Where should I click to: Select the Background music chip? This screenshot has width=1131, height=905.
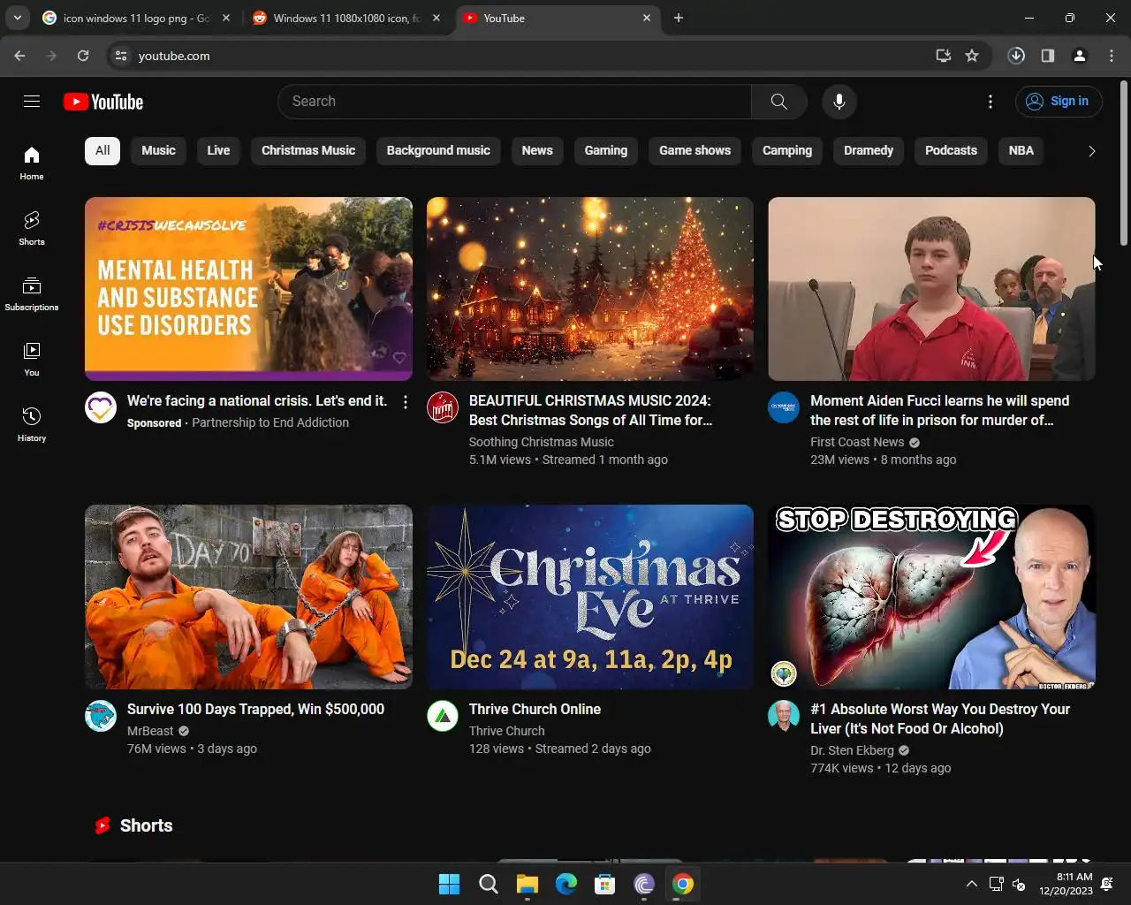(438, 150)
